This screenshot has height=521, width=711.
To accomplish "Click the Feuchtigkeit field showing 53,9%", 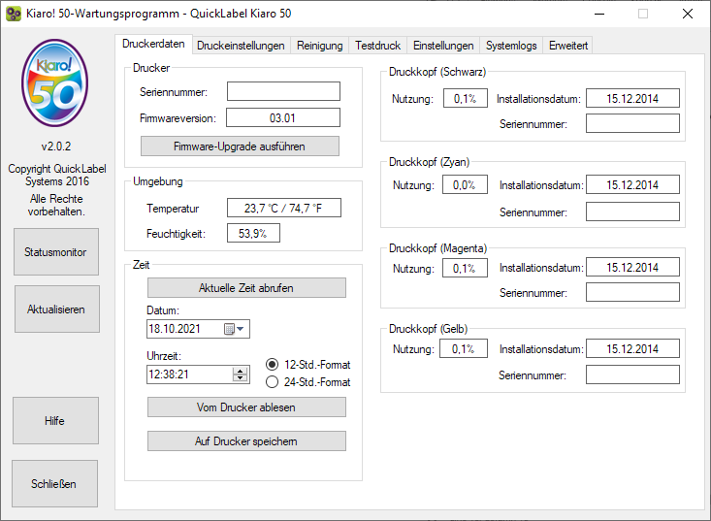I will point(253,233).
